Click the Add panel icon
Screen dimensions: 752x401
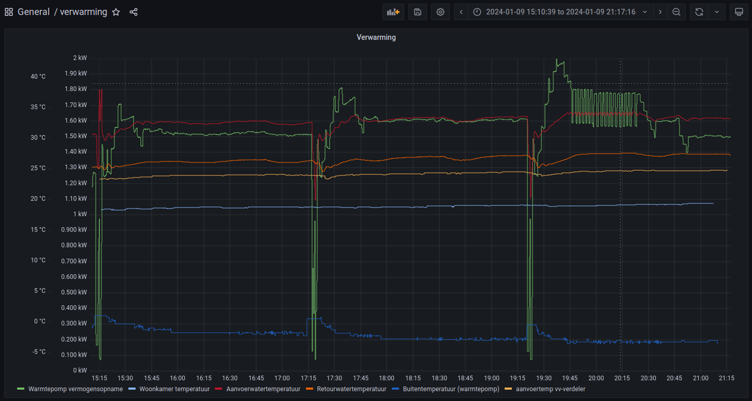393,12
